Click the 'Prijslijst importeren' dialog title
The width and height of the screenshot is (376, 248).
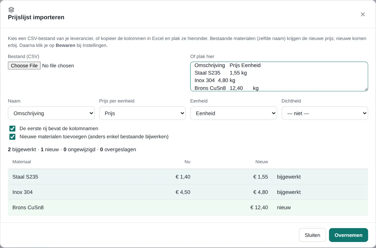coord(36,17)
